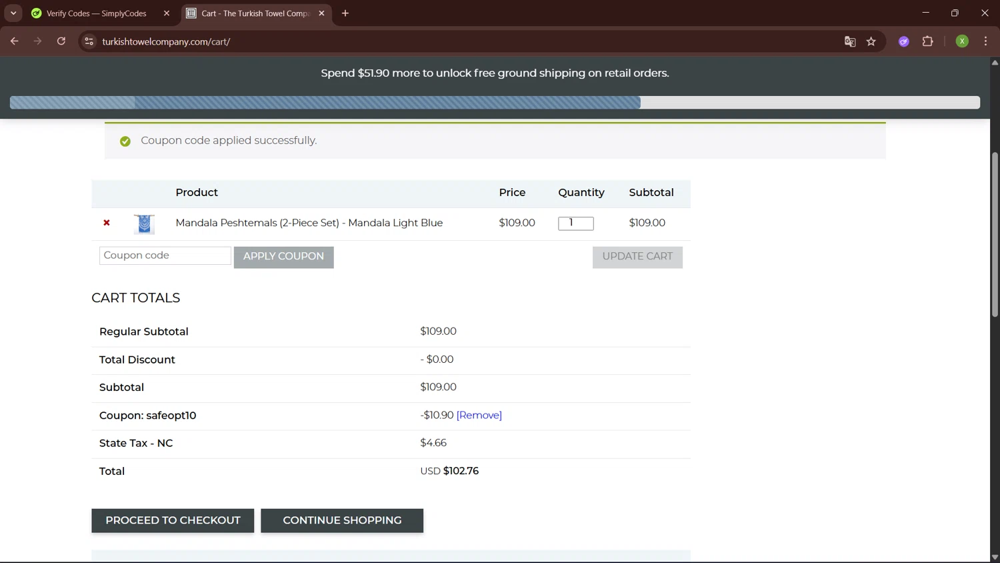Click Coupon code applied successfully message
This screenshot has height=563, width=1000.
pos(229,141)
